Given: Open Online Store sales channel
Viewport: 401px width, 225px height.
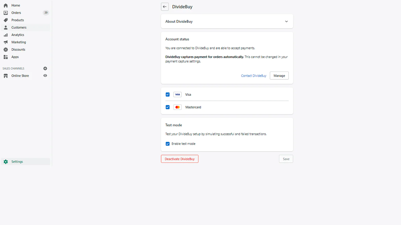Looking at the screenshot, I should click(x=20, y=76).
